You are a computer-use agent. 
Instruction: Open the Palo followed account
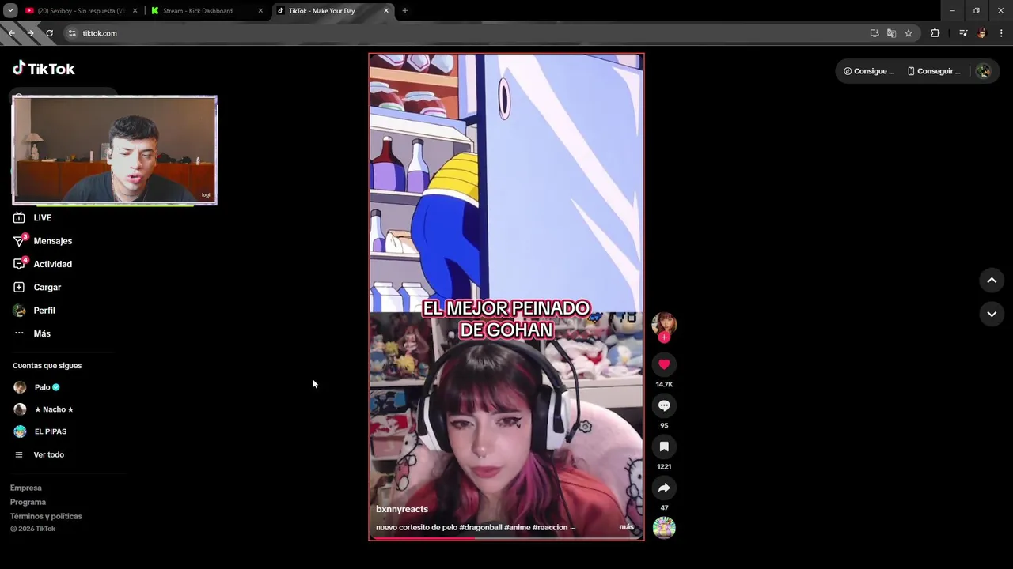pyautogui.click(x=36, y=387)
